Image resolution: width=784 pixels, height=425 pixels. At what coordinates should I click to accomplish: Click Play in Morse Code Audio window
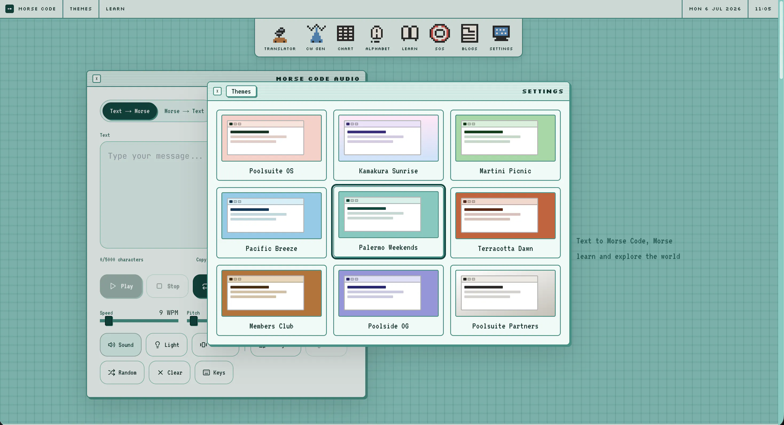[x=121, y=286]
